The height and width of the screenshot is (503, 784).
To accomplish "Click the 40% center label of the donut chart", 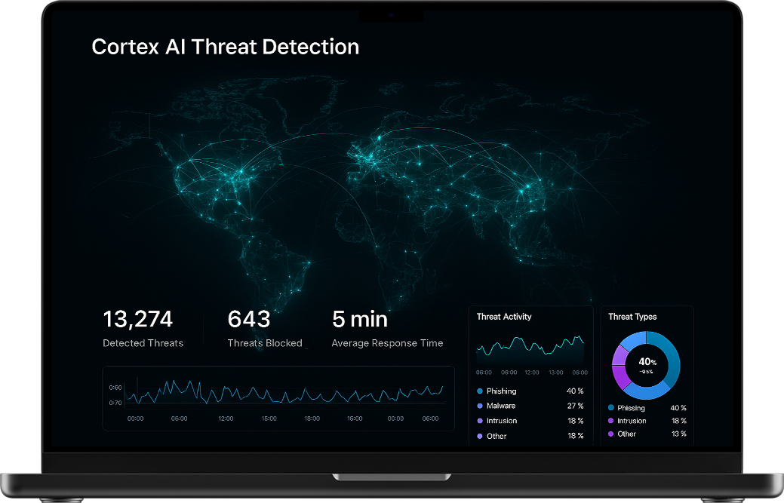I will pyautogui.click(x=647, y=363).
